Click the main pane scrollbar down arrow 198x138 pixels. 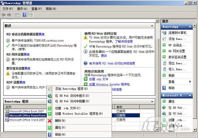click(157, 130)
